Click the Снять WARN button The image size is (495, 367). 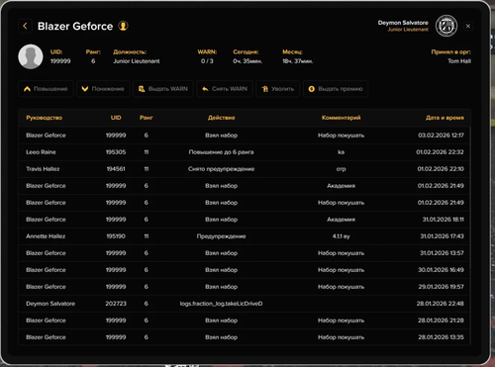[225, 89]
